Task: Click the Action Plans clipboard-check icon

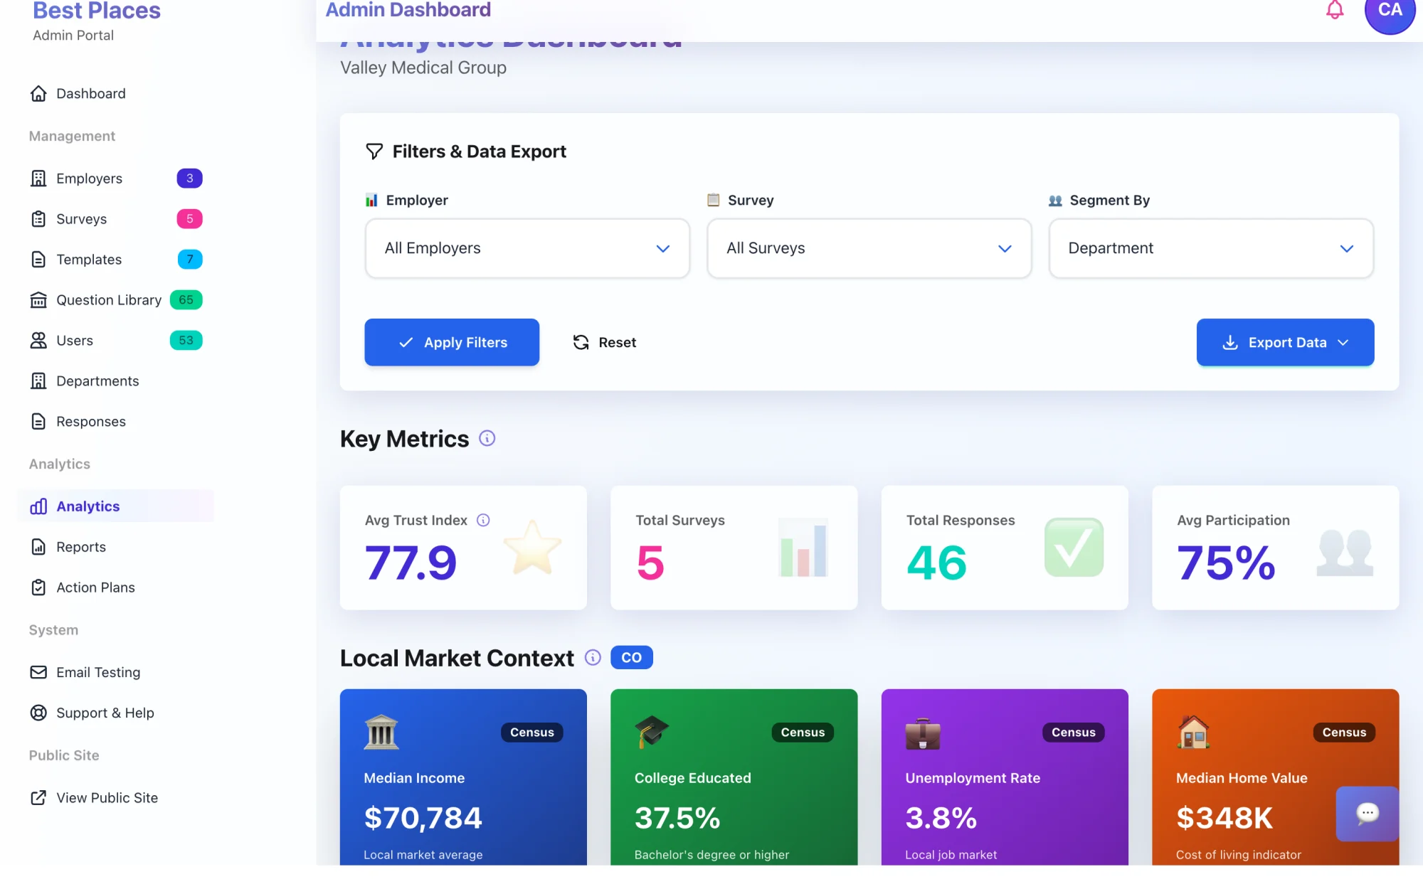Action: coord(38,587)
